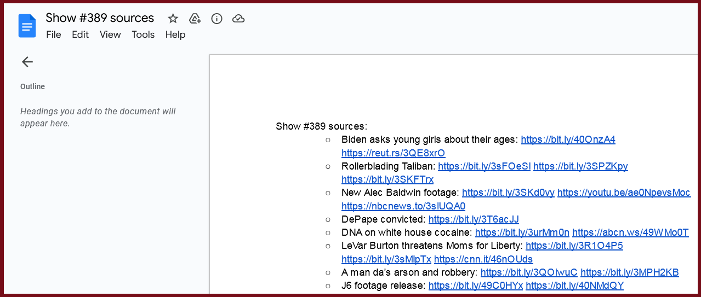The image size is (701, 297).
Task: Click the 'Show #389 sources:' line in document
Action: click(x=321, y=126)
